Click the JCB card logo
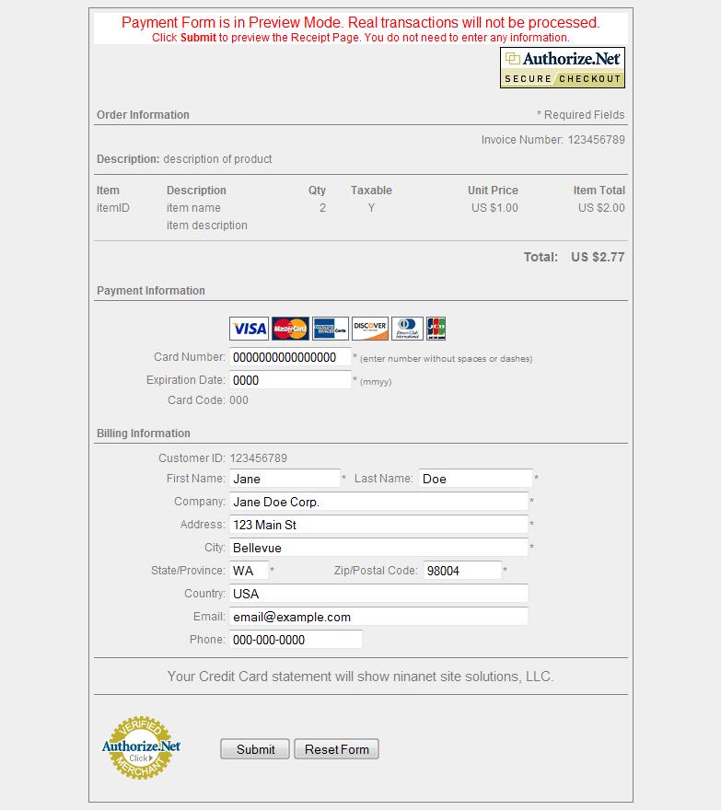 pyautogui.click(x=436, y=329)
